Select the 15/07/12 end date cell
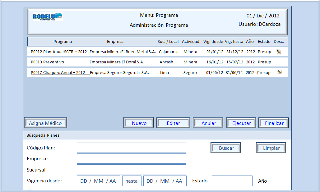This screenshot has height=192, width=320. [235, 62]
